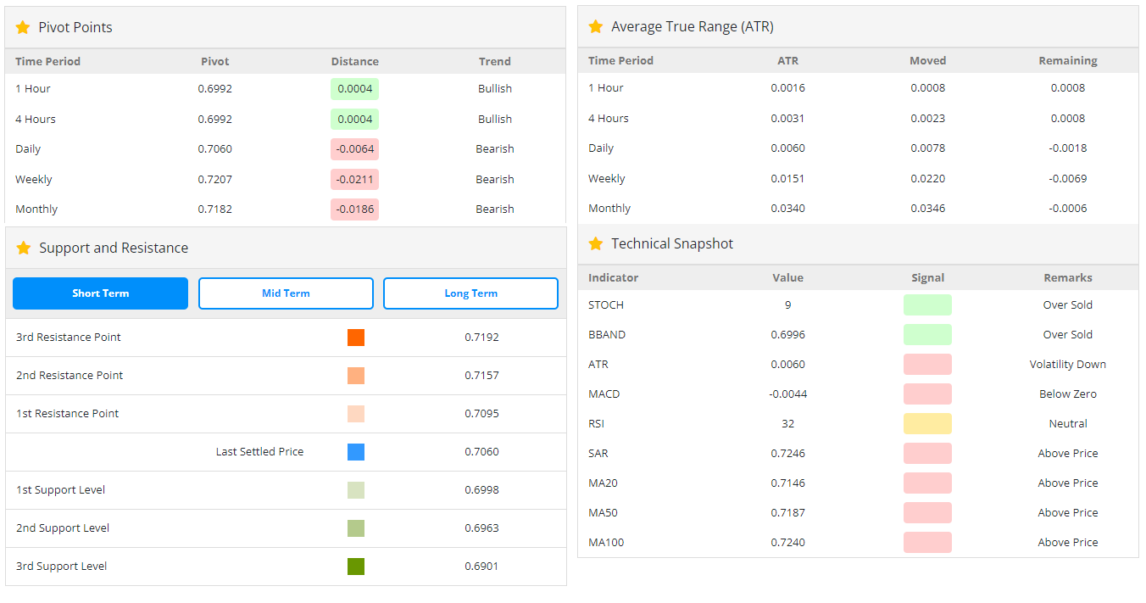Screen dimensions: 1146x603
Task: Click the STOCH indicator name
Action: pos(606,305)
